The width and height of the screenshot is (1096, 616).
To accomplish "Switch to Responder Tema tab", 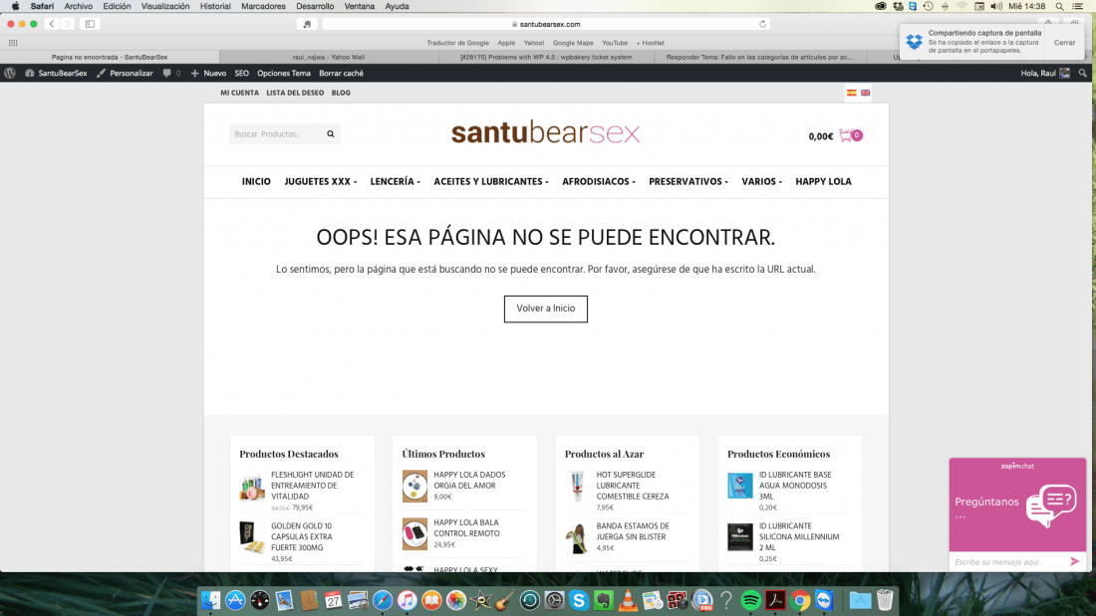I will tap(760, 58).
